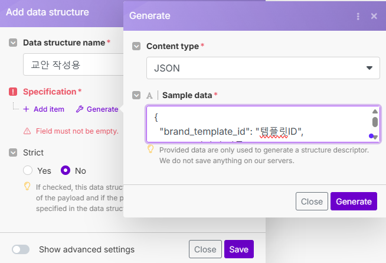
Task: Click the wrench Generate icon under Specification
Action: point(79,109)
